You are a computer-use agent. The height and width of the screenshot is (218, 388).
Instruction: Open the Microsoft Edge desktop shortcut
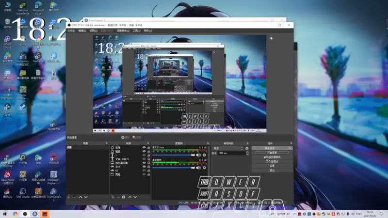point(38,8)
